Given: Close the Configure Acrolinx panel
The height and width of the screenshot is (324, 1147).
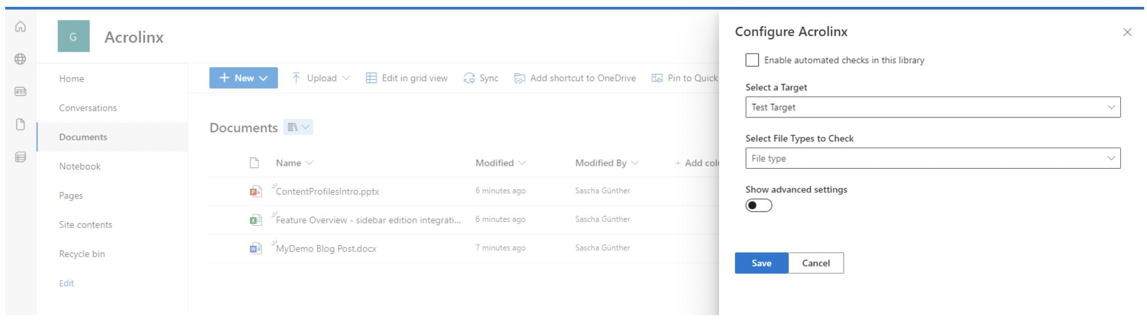Looking at the screenshot, I should pos(1127,32).
